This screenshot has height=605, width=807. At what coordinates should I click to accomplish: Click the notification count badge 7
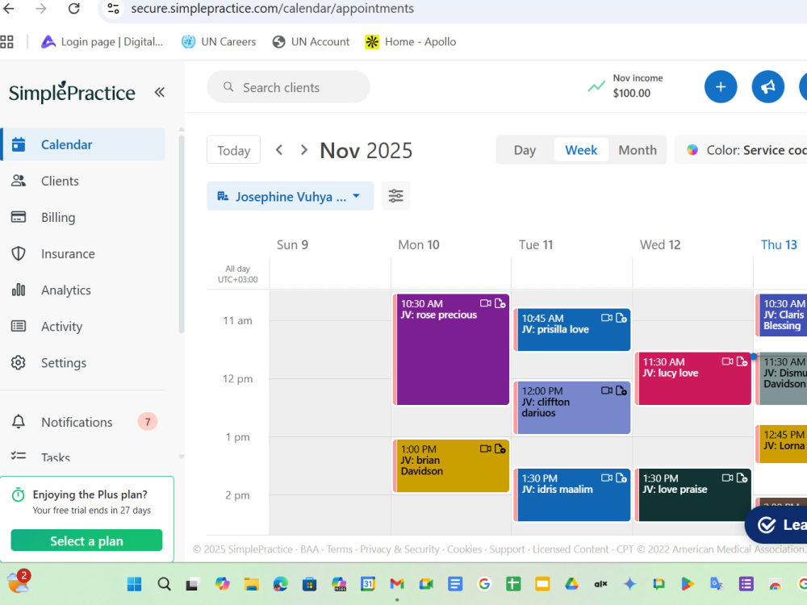(x=147, y=422)
